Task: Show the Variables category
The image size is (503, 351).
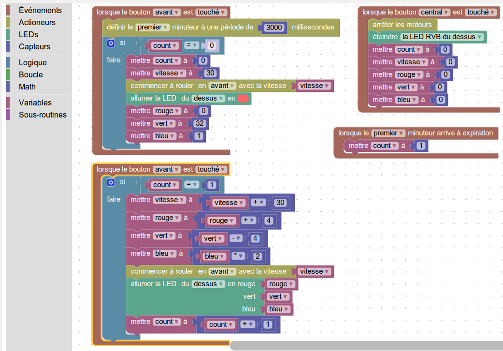Action: click(x=35, y=102)
